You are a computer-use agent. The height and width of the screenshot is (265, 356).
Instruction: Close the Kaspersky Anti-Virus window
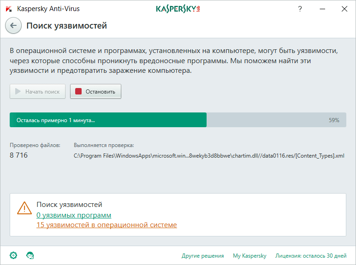click(344, 9)
